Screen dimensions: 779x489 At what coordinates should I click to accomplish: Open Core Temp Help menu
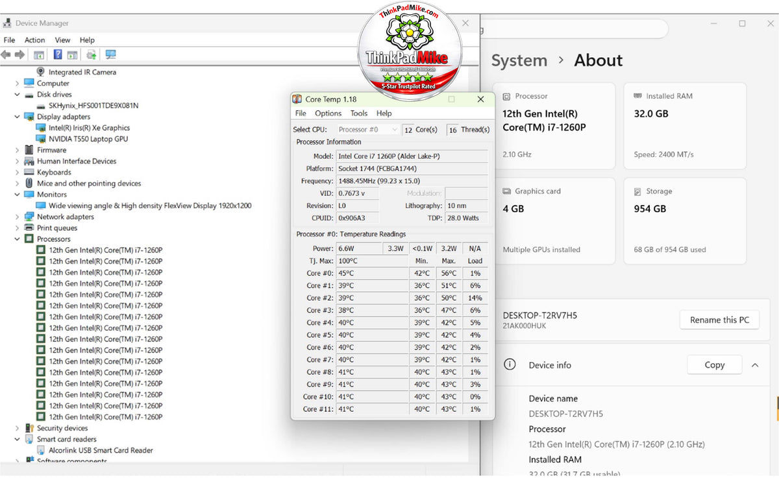pyautogui.click(x=384, y=113)
